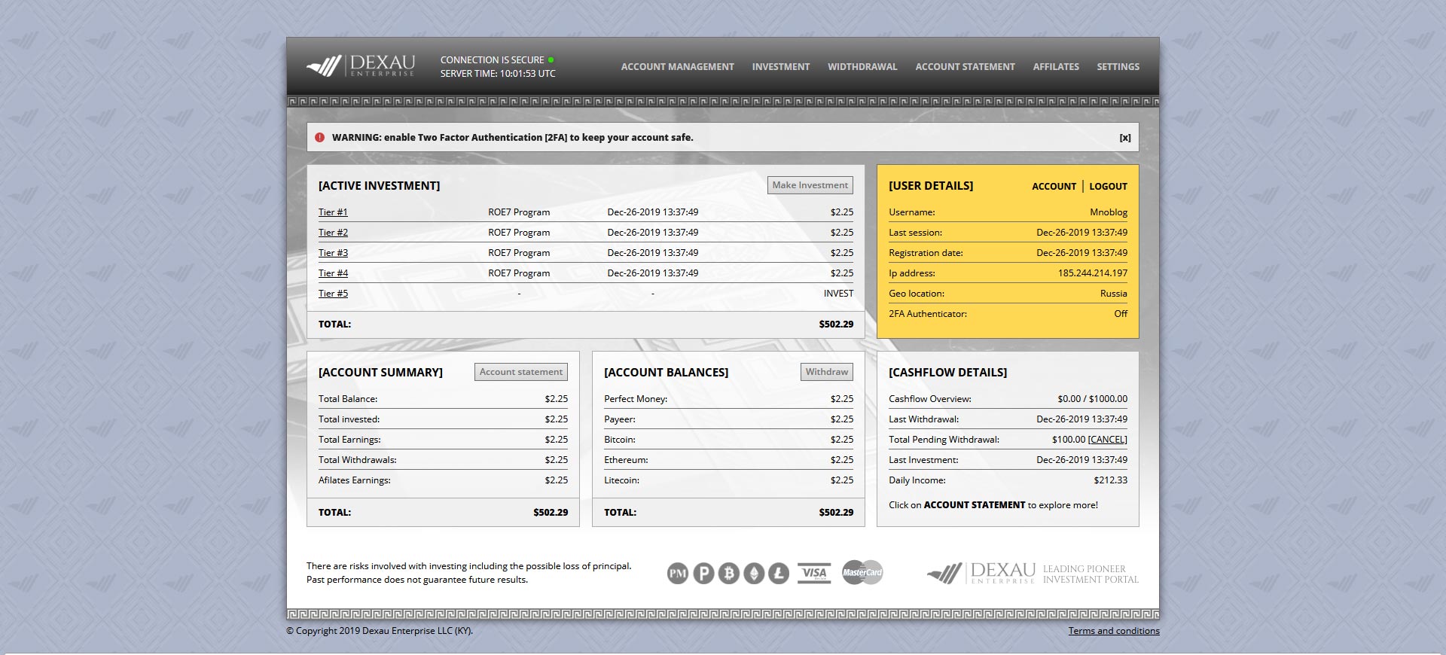Screen dimensions: 1446x655
Task: Open the Terms and conditions link
Action: click(1114, 631)
